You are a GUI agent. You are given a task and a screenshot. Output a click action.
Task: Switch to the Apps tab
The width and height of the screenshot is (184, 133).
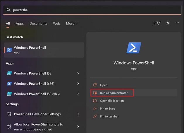[x=20, y=24]
